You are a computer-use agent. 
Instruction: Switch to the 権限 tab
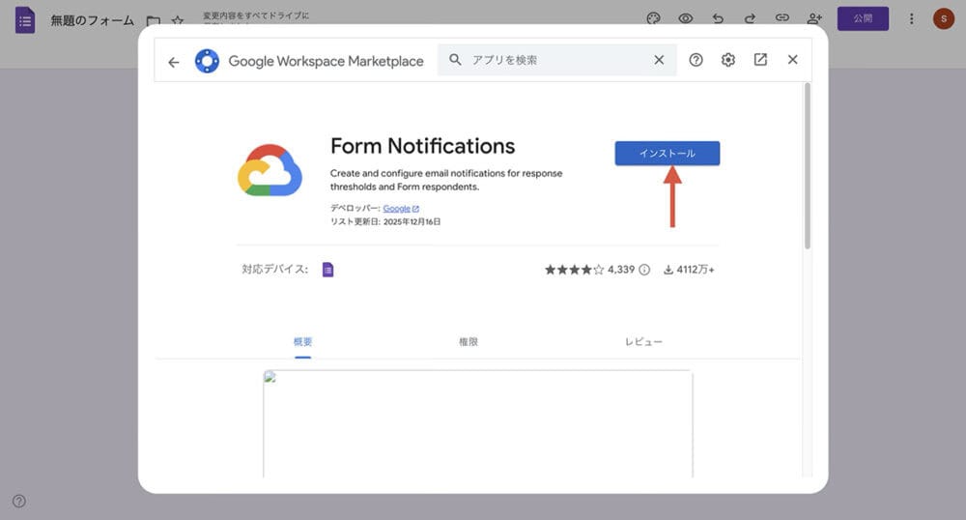pos(469,342)
